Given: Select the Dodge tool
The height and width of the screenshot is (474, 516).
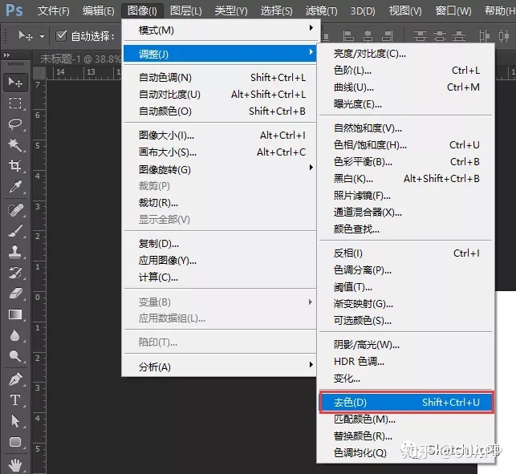Looking at the screenshot, I should (15, 356).
